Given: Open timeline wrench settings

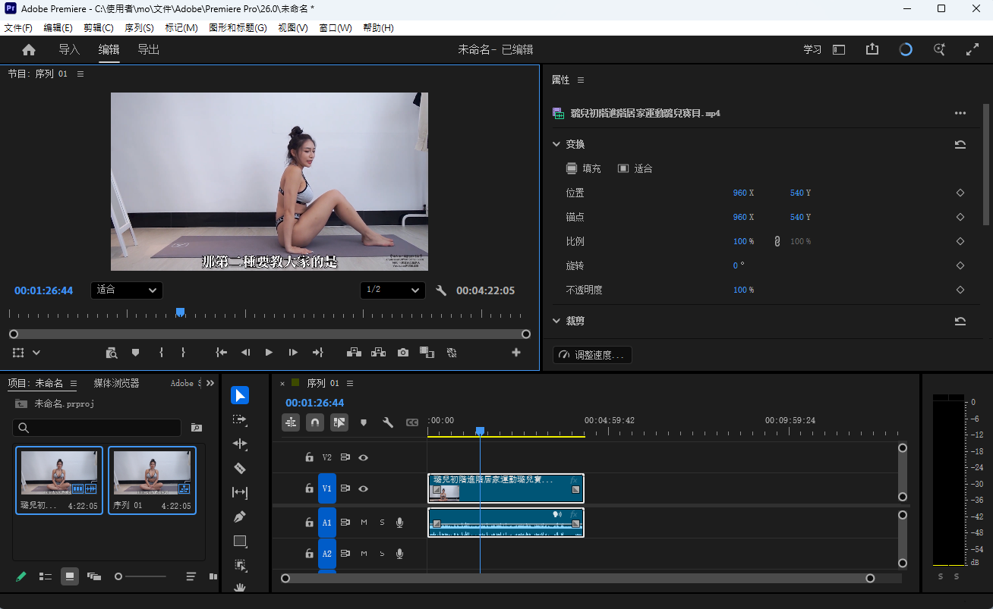Looking at the screenshot, I should (x=388, y=422).
